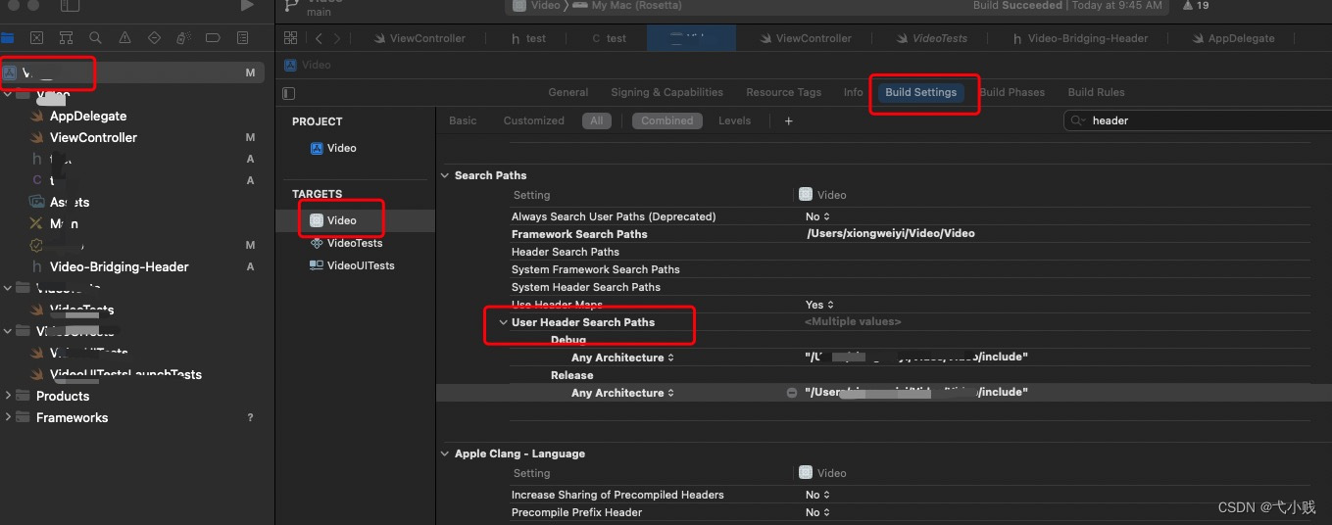
Task: Expand the Frameworks group
Action: coord(9,417)
